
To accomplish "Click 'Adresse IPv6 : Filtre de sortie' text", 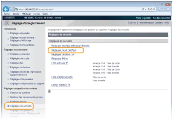I will tap(106, 70).
